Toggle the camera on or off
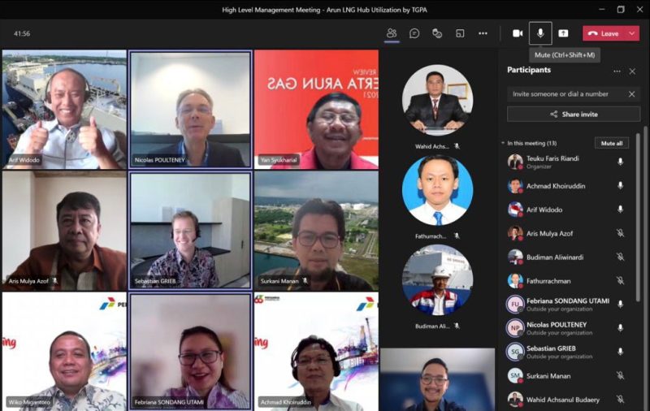This screenshot has width=650, height=411. tap(518, 33)
